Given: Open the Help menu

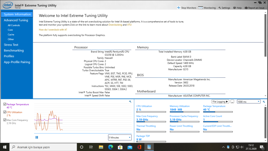Looking at the screenshot, I should tap(237, 8).
